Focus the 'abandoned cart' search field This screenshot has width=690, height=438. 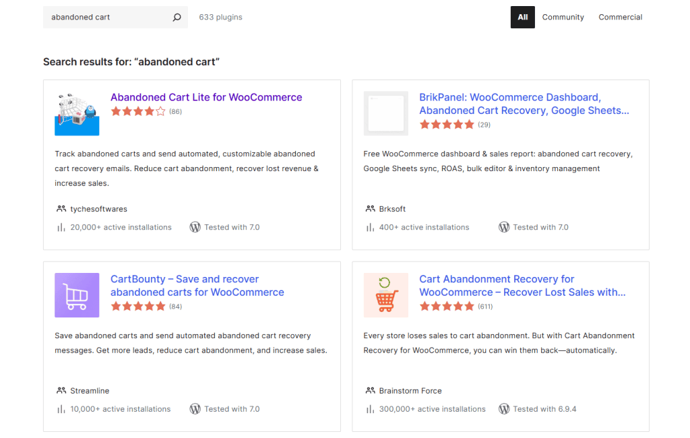[x=115, y=17]
